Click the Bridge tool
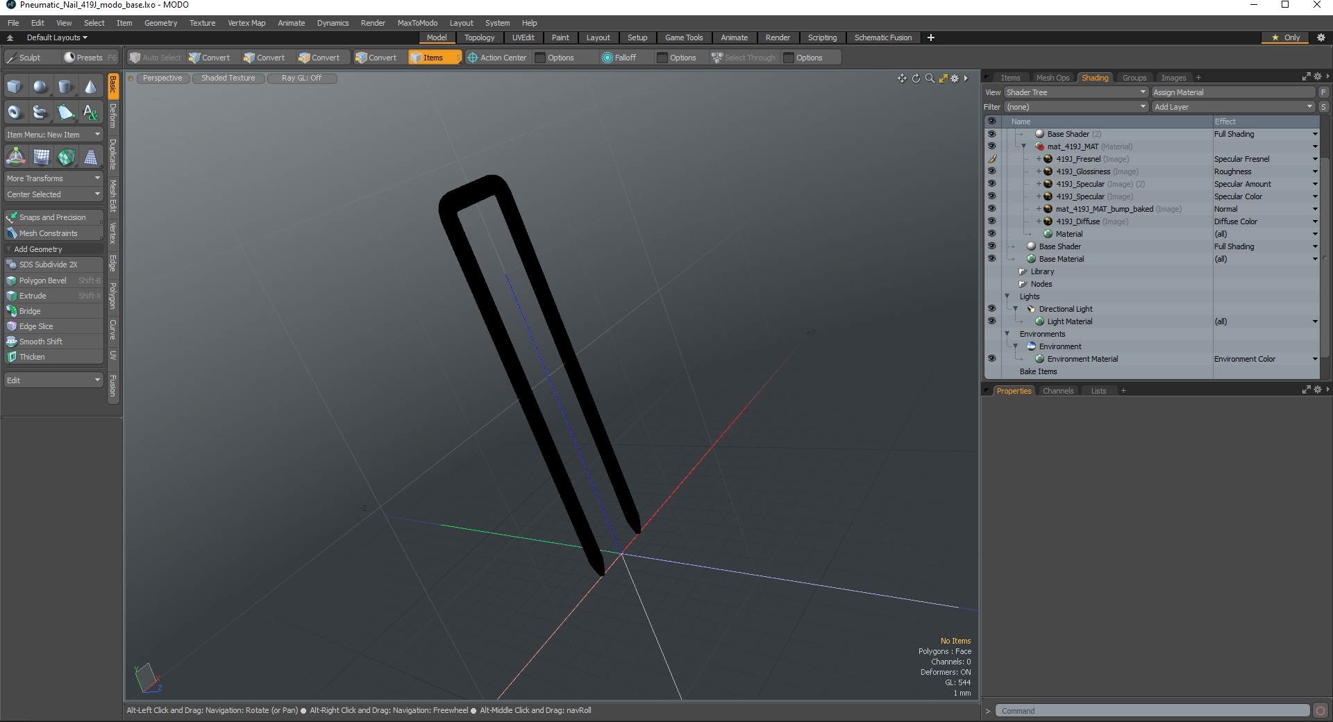 (53, 311)
